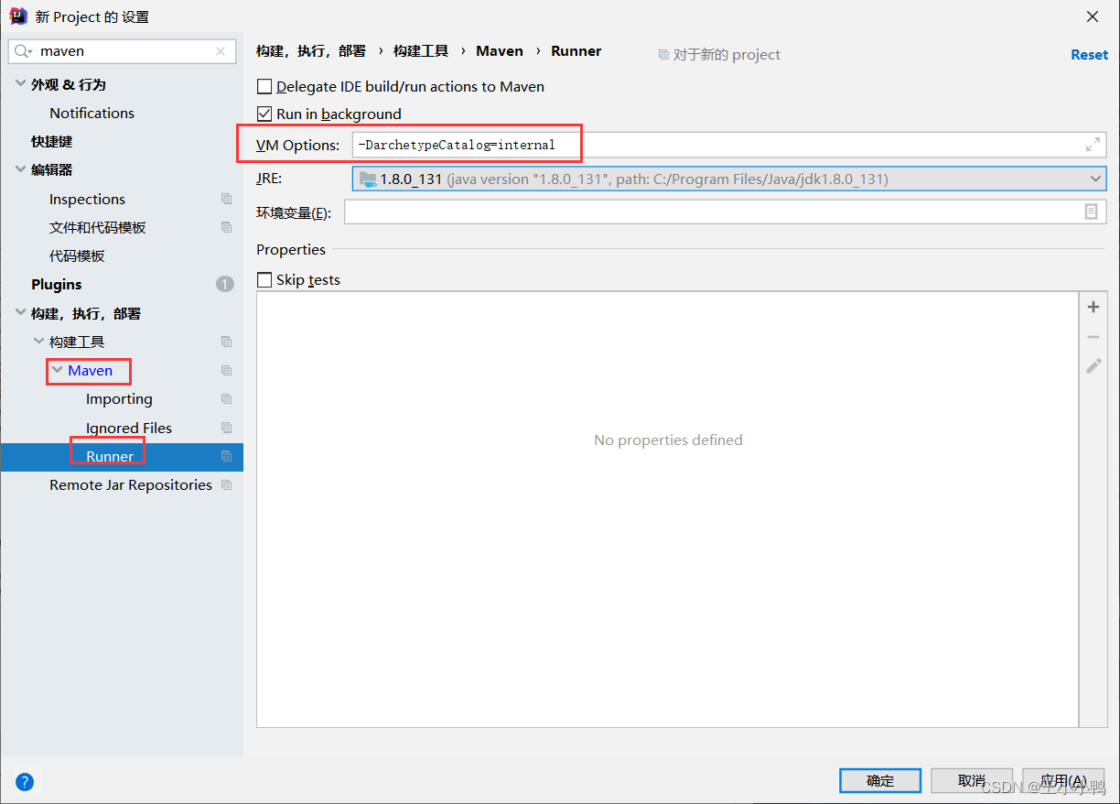Collapse the 编辑器 section
The height and width of the screenshot is (804, 1120).
(21, 169)
